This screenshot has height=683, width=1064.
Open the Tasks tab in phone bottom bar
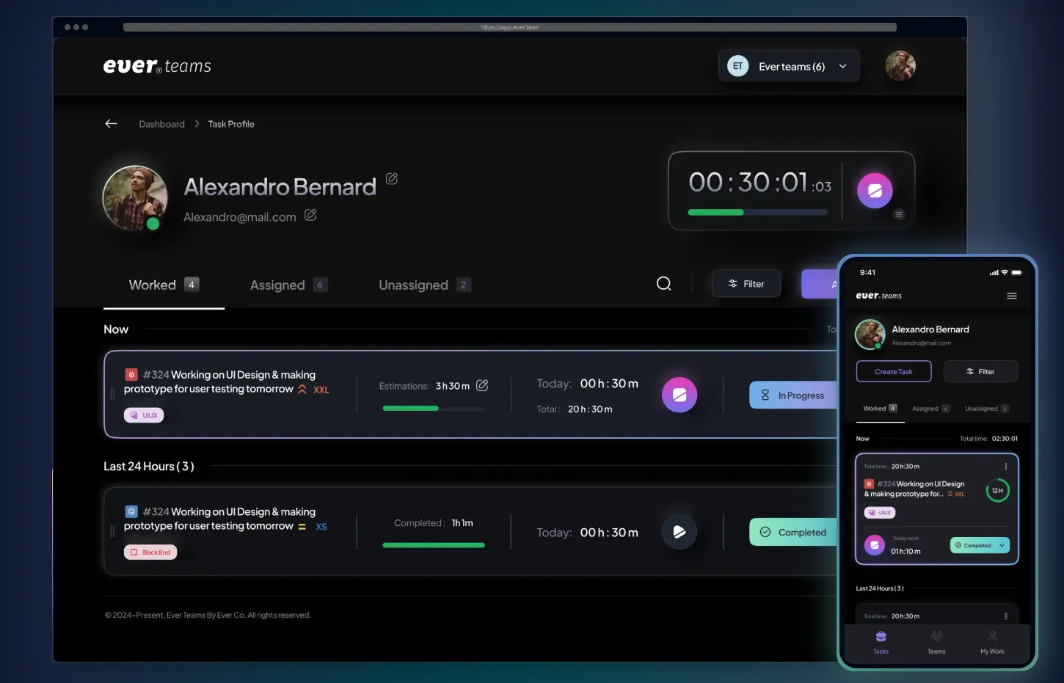(881, 642)
